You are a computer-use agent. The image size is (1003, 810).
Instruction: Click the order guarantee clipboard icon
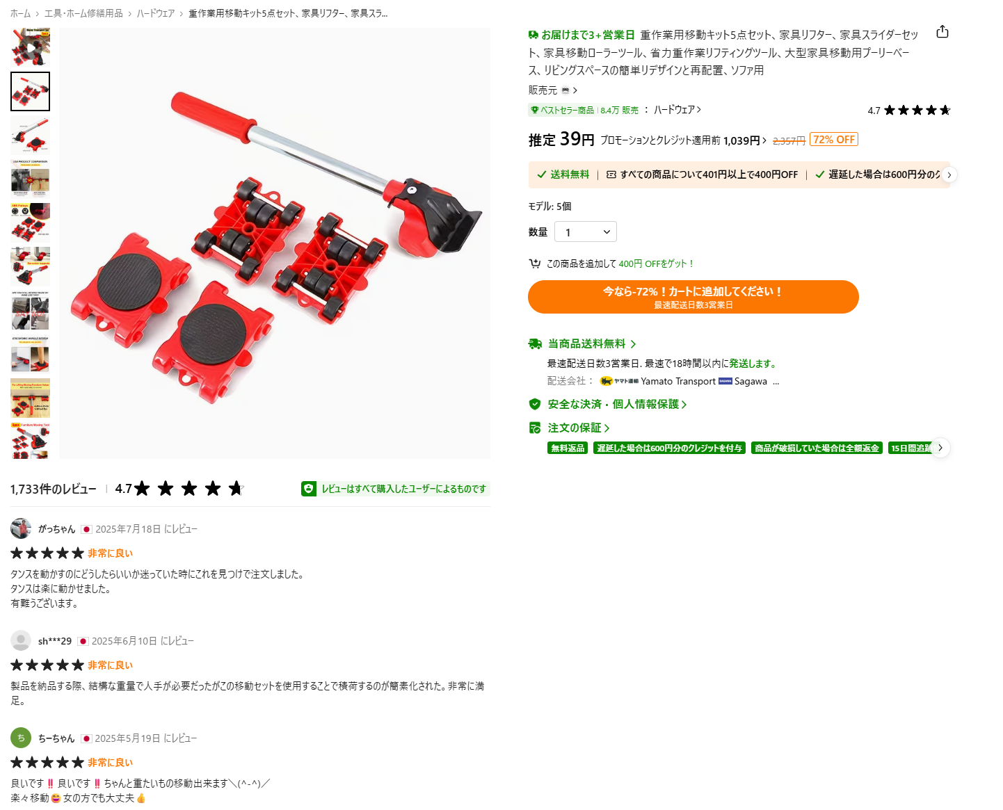pos(535,428)
